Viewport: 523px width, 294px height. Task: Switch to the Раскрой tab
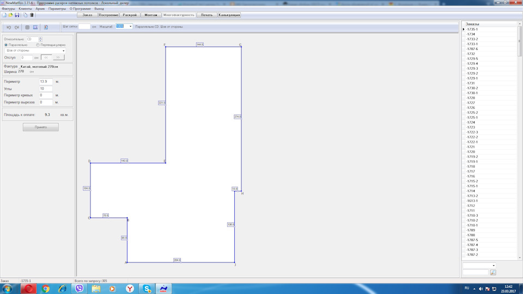[x=130, y=15]
